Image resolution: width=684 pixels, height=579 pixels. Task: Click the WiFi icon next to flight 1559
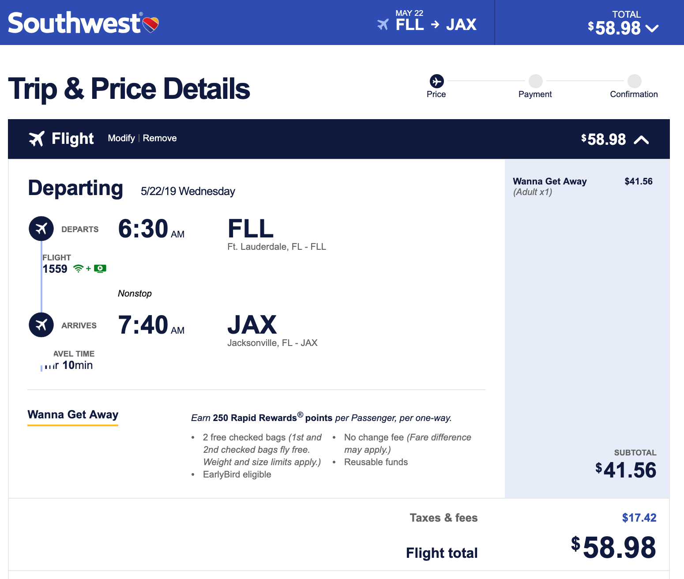(78, 268)
